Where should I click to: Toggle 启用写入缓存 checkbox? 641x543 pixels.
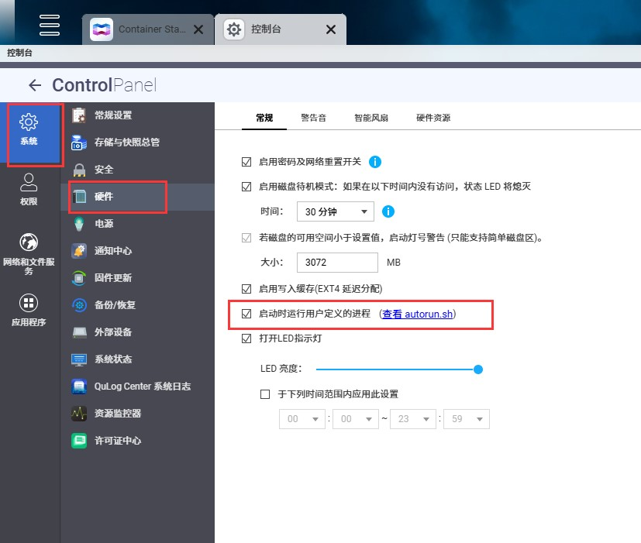click(x=246, y=289)
